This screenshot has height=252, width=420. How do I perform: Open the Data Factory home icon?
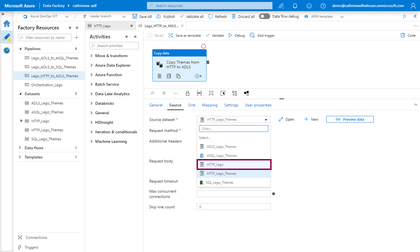pyautogui.click(x=7, y=24)
